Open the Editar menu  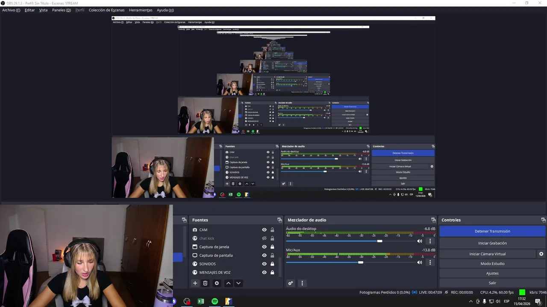[x=29, y=10]
